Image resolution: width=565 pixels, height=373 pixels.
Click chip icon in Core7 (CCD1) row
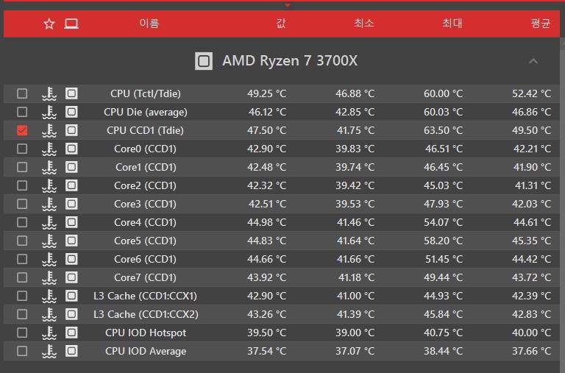click(x=71, y=277)
